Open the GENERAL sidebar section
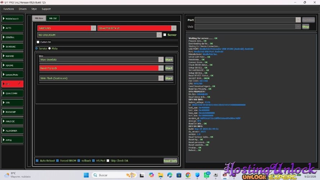 13,37
